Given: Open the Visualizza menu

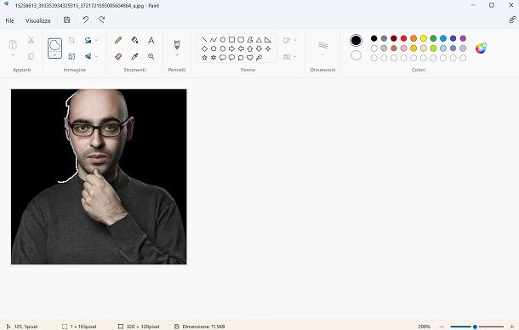Looking at the screenshot, I should [x=38, y=20].
